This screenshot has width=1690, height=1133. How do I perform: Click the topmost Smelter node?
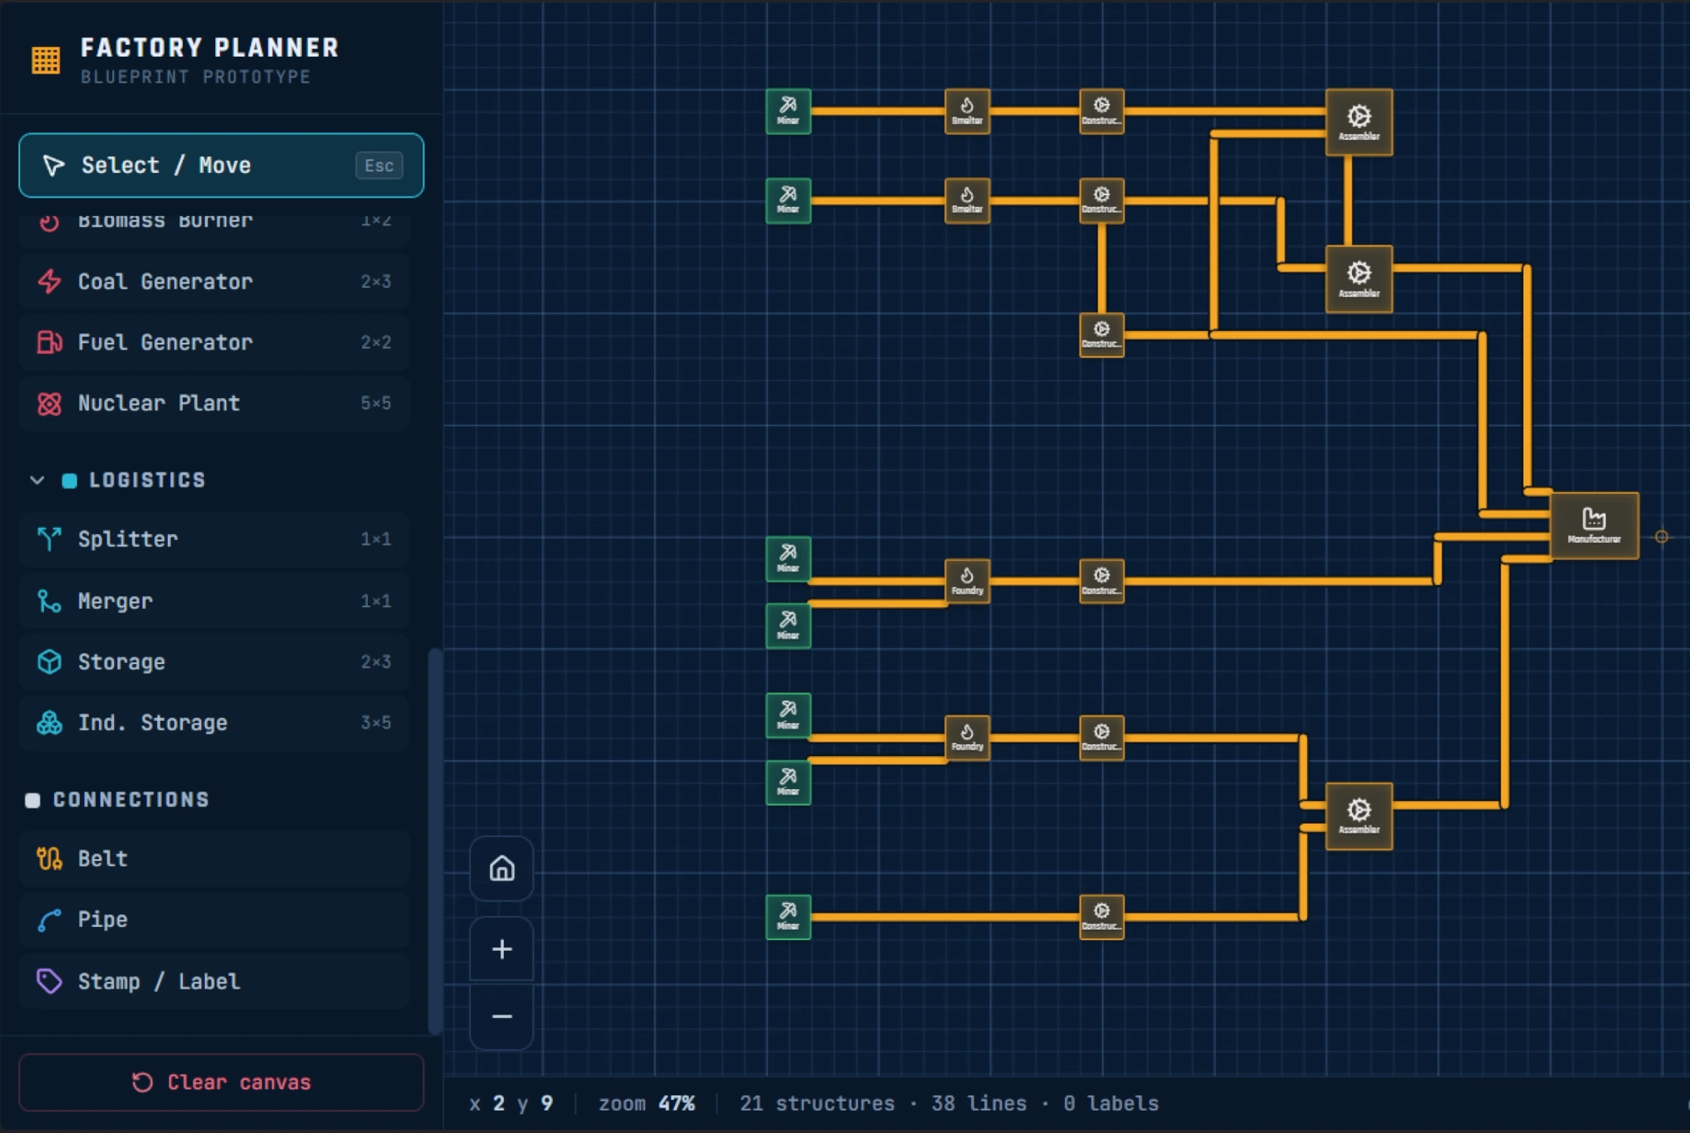[967, 111]
